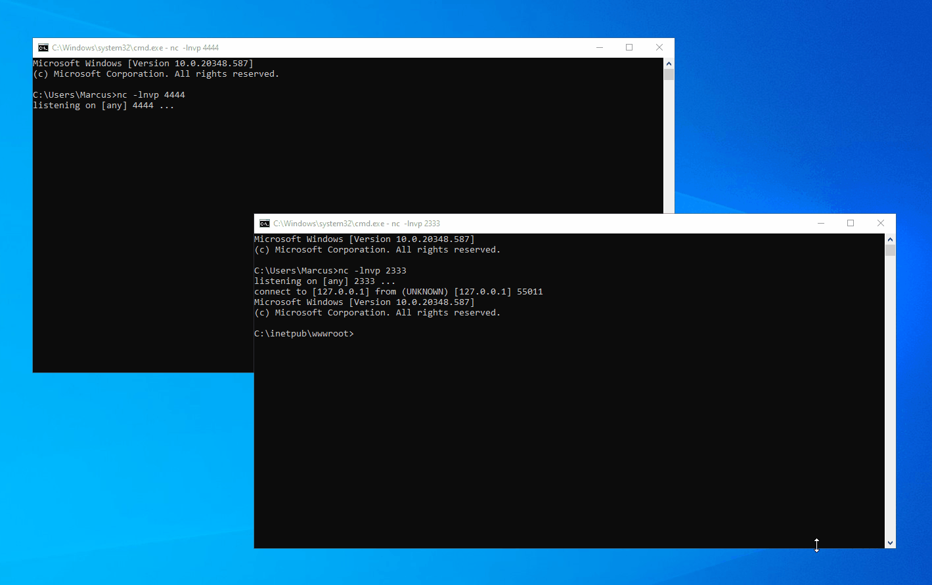Close the nc -lnvp 4444 window

pos(659,48)
